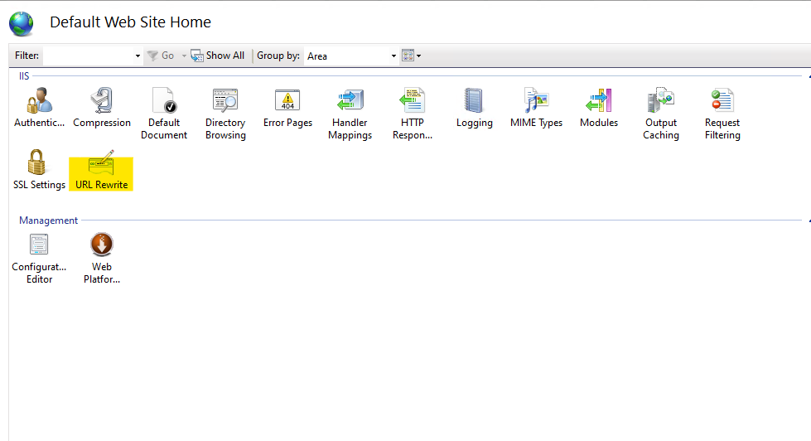Open HTTP Response Headers icon
The image size is (811, 441).
413,100
